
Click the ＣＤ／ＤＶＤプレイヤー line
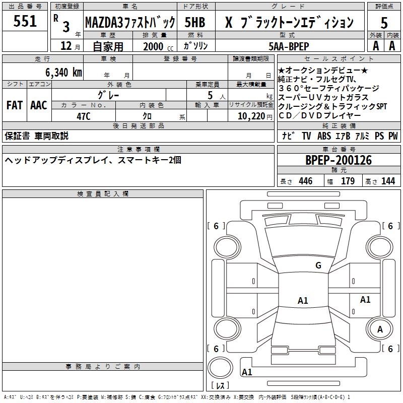(x=320, y=115)
